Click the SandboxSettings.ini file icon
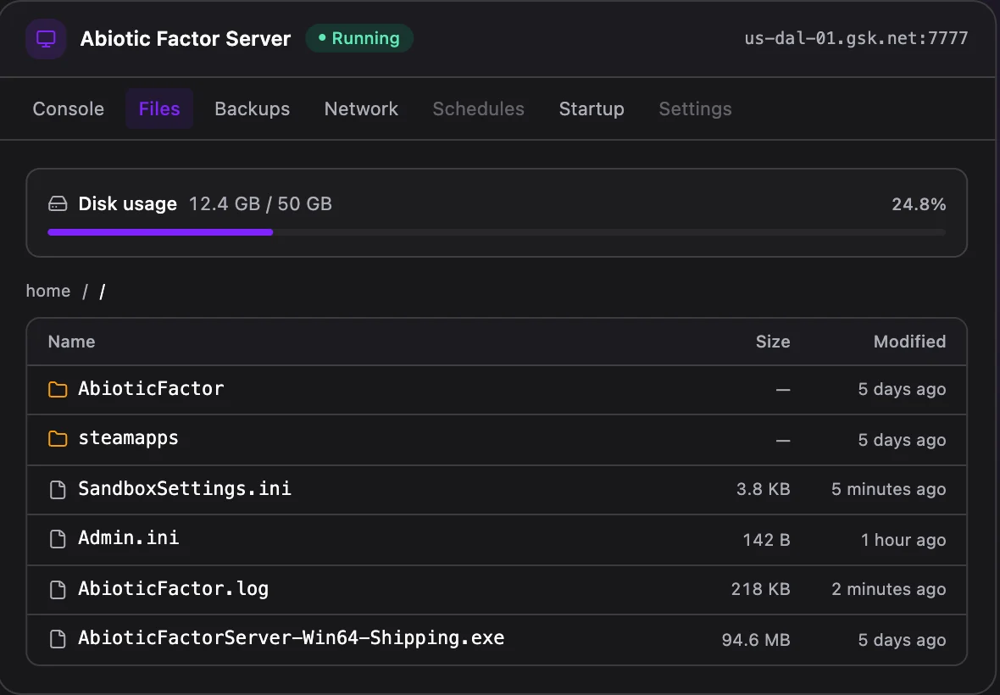Image resolution: width=1000 pixels, height=695 pixels. [x=58, y=489]
